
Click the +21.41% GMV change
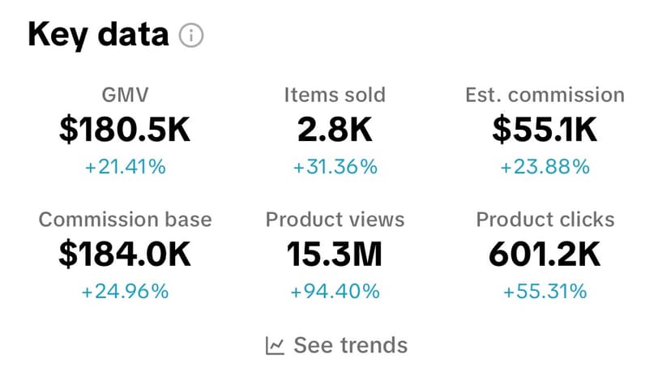point(125,168)
